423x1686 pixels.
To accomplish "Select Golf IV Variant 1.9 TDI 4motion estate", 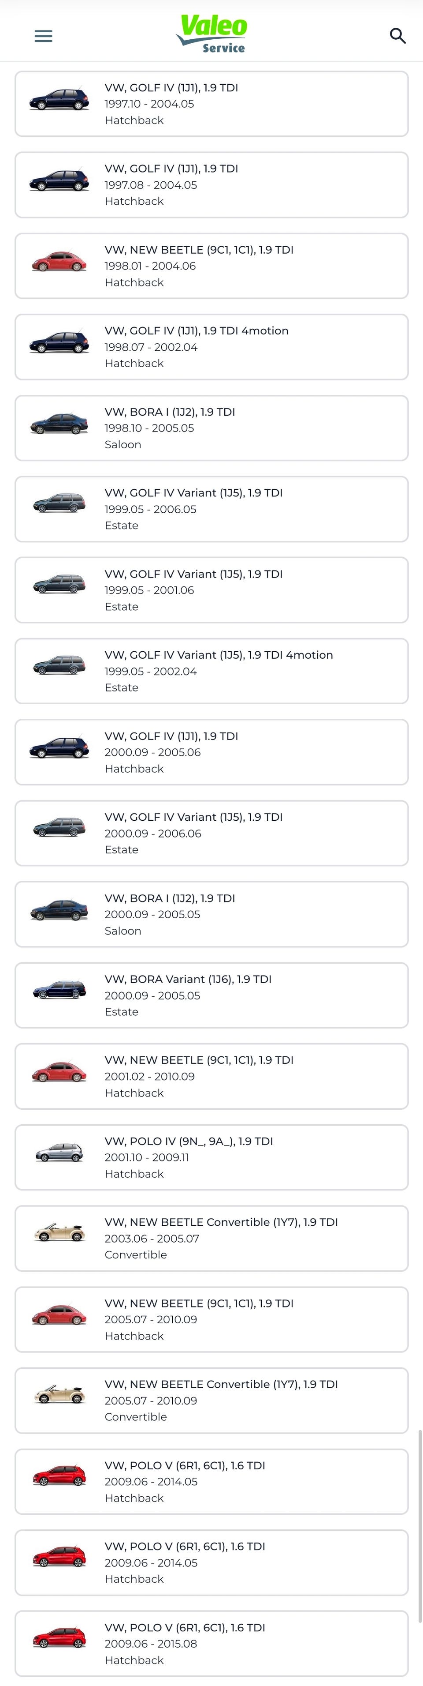I will pyautogui.click(x=212, y=671).
